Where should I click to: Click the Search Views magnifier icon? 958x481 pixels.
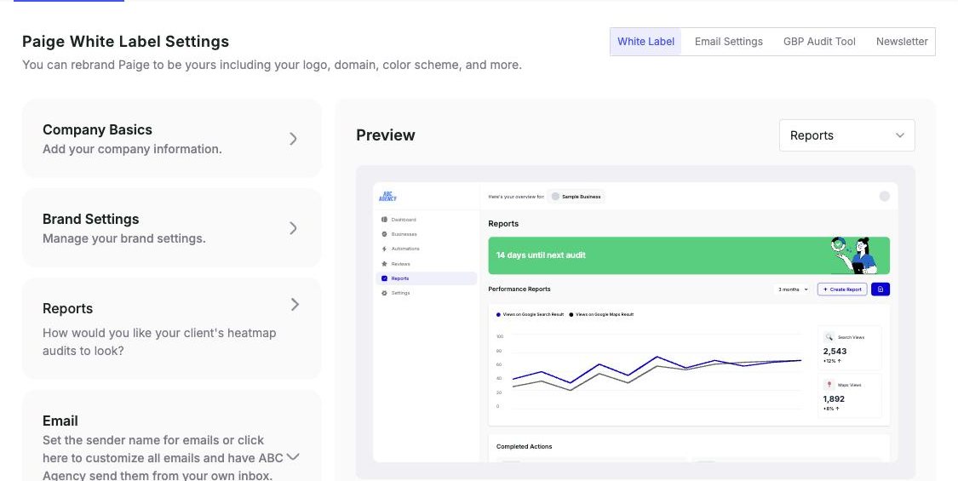click(829, 337)
